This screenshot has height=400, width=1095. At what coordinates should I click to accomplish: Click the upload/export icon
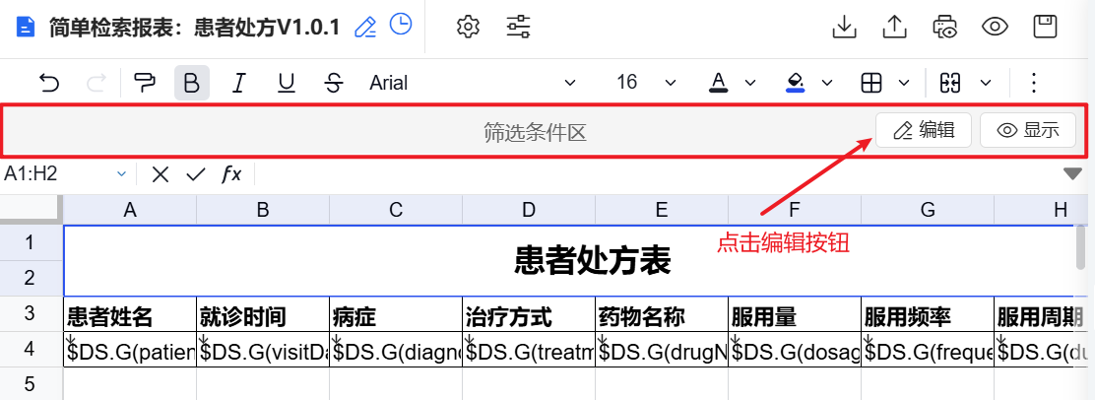point(894,27)
